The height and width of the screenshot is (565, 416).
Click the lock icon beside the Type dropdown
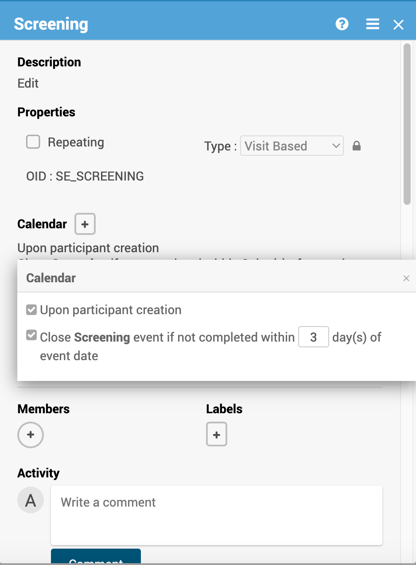point(357,146)
